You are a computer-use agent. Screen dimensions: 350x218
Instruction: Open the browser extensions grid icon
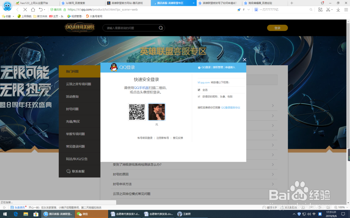tap(320, 9)
